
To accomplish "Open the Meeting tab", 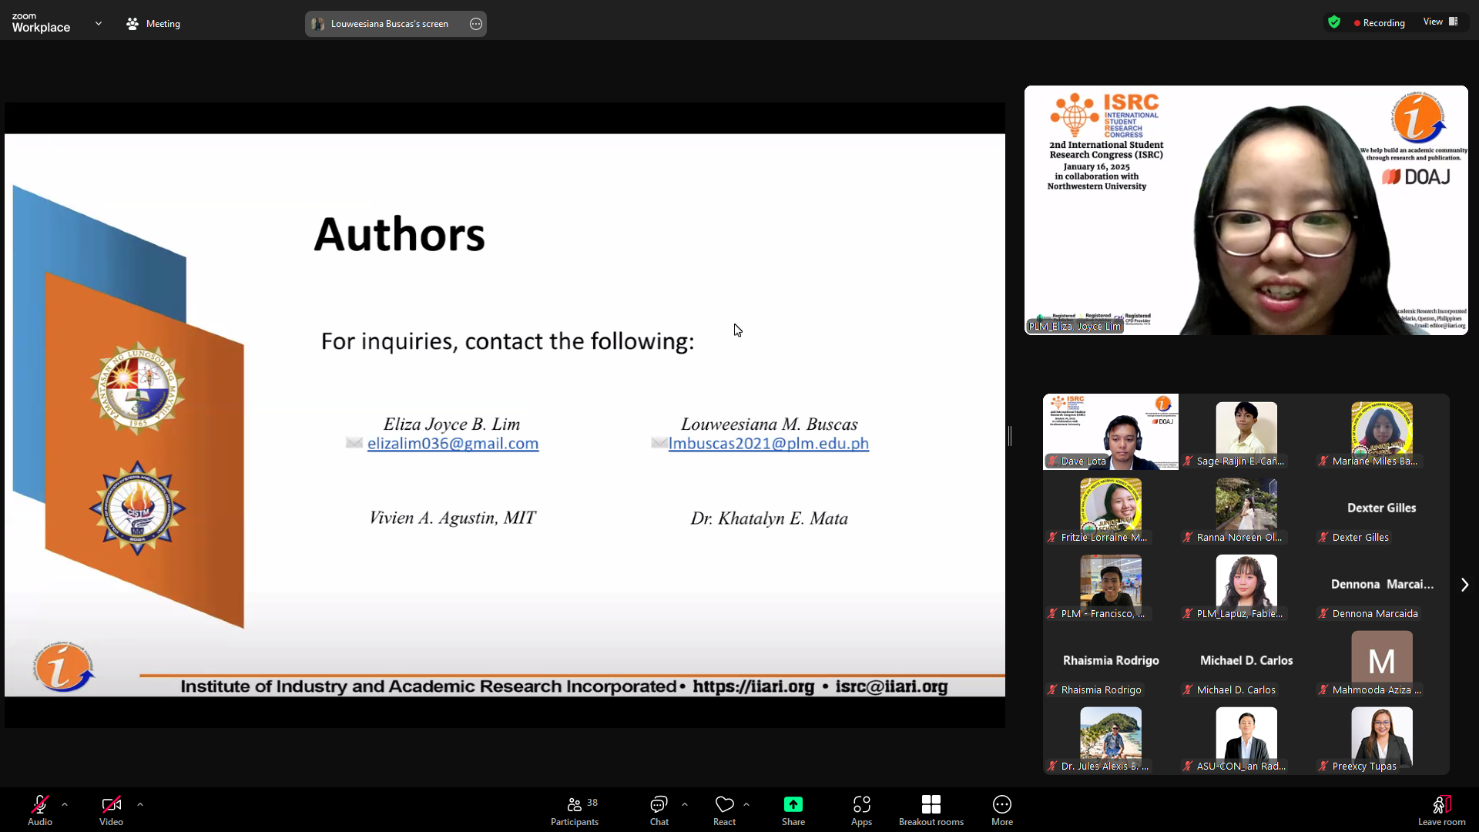I will 153,24.
